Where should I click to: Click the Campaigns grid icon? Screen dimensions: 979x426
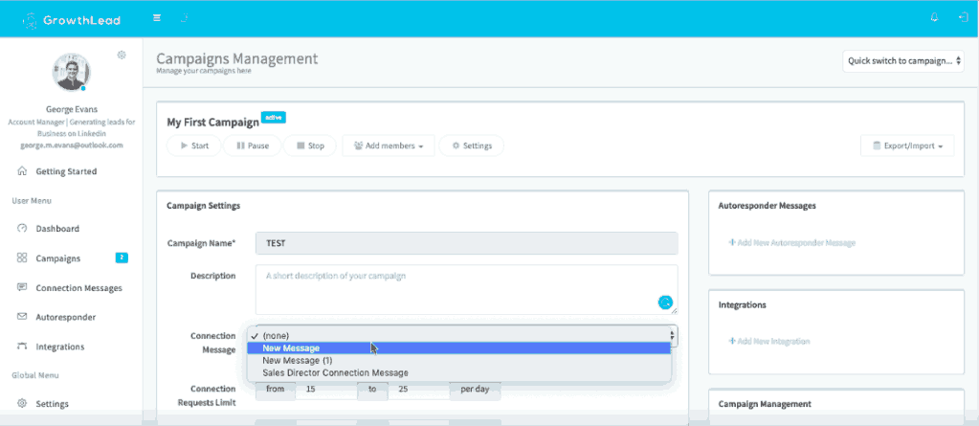[22, 258]
